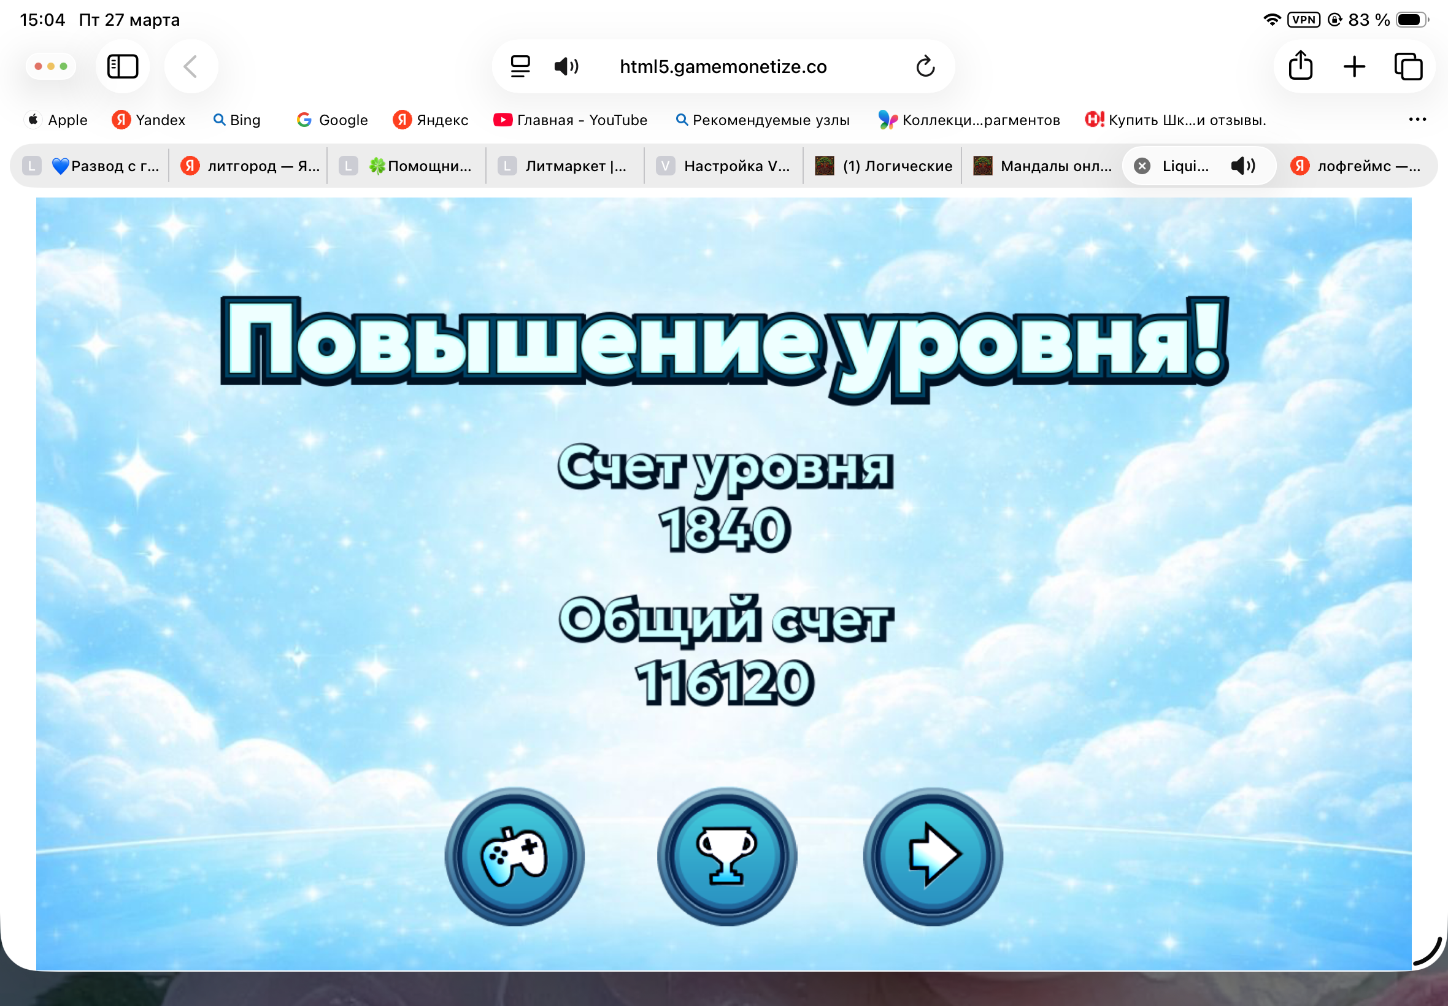Open the trophy leaderboard button
Screen dimensions: 1448x1006
coord(726,856)
